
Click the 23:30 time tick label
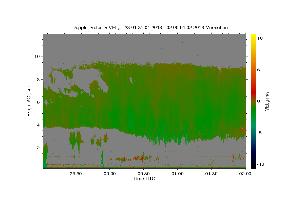coord(76,174)
